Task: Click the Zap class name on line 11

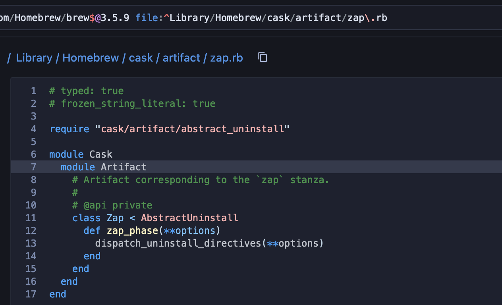Action: pos(115,218)
